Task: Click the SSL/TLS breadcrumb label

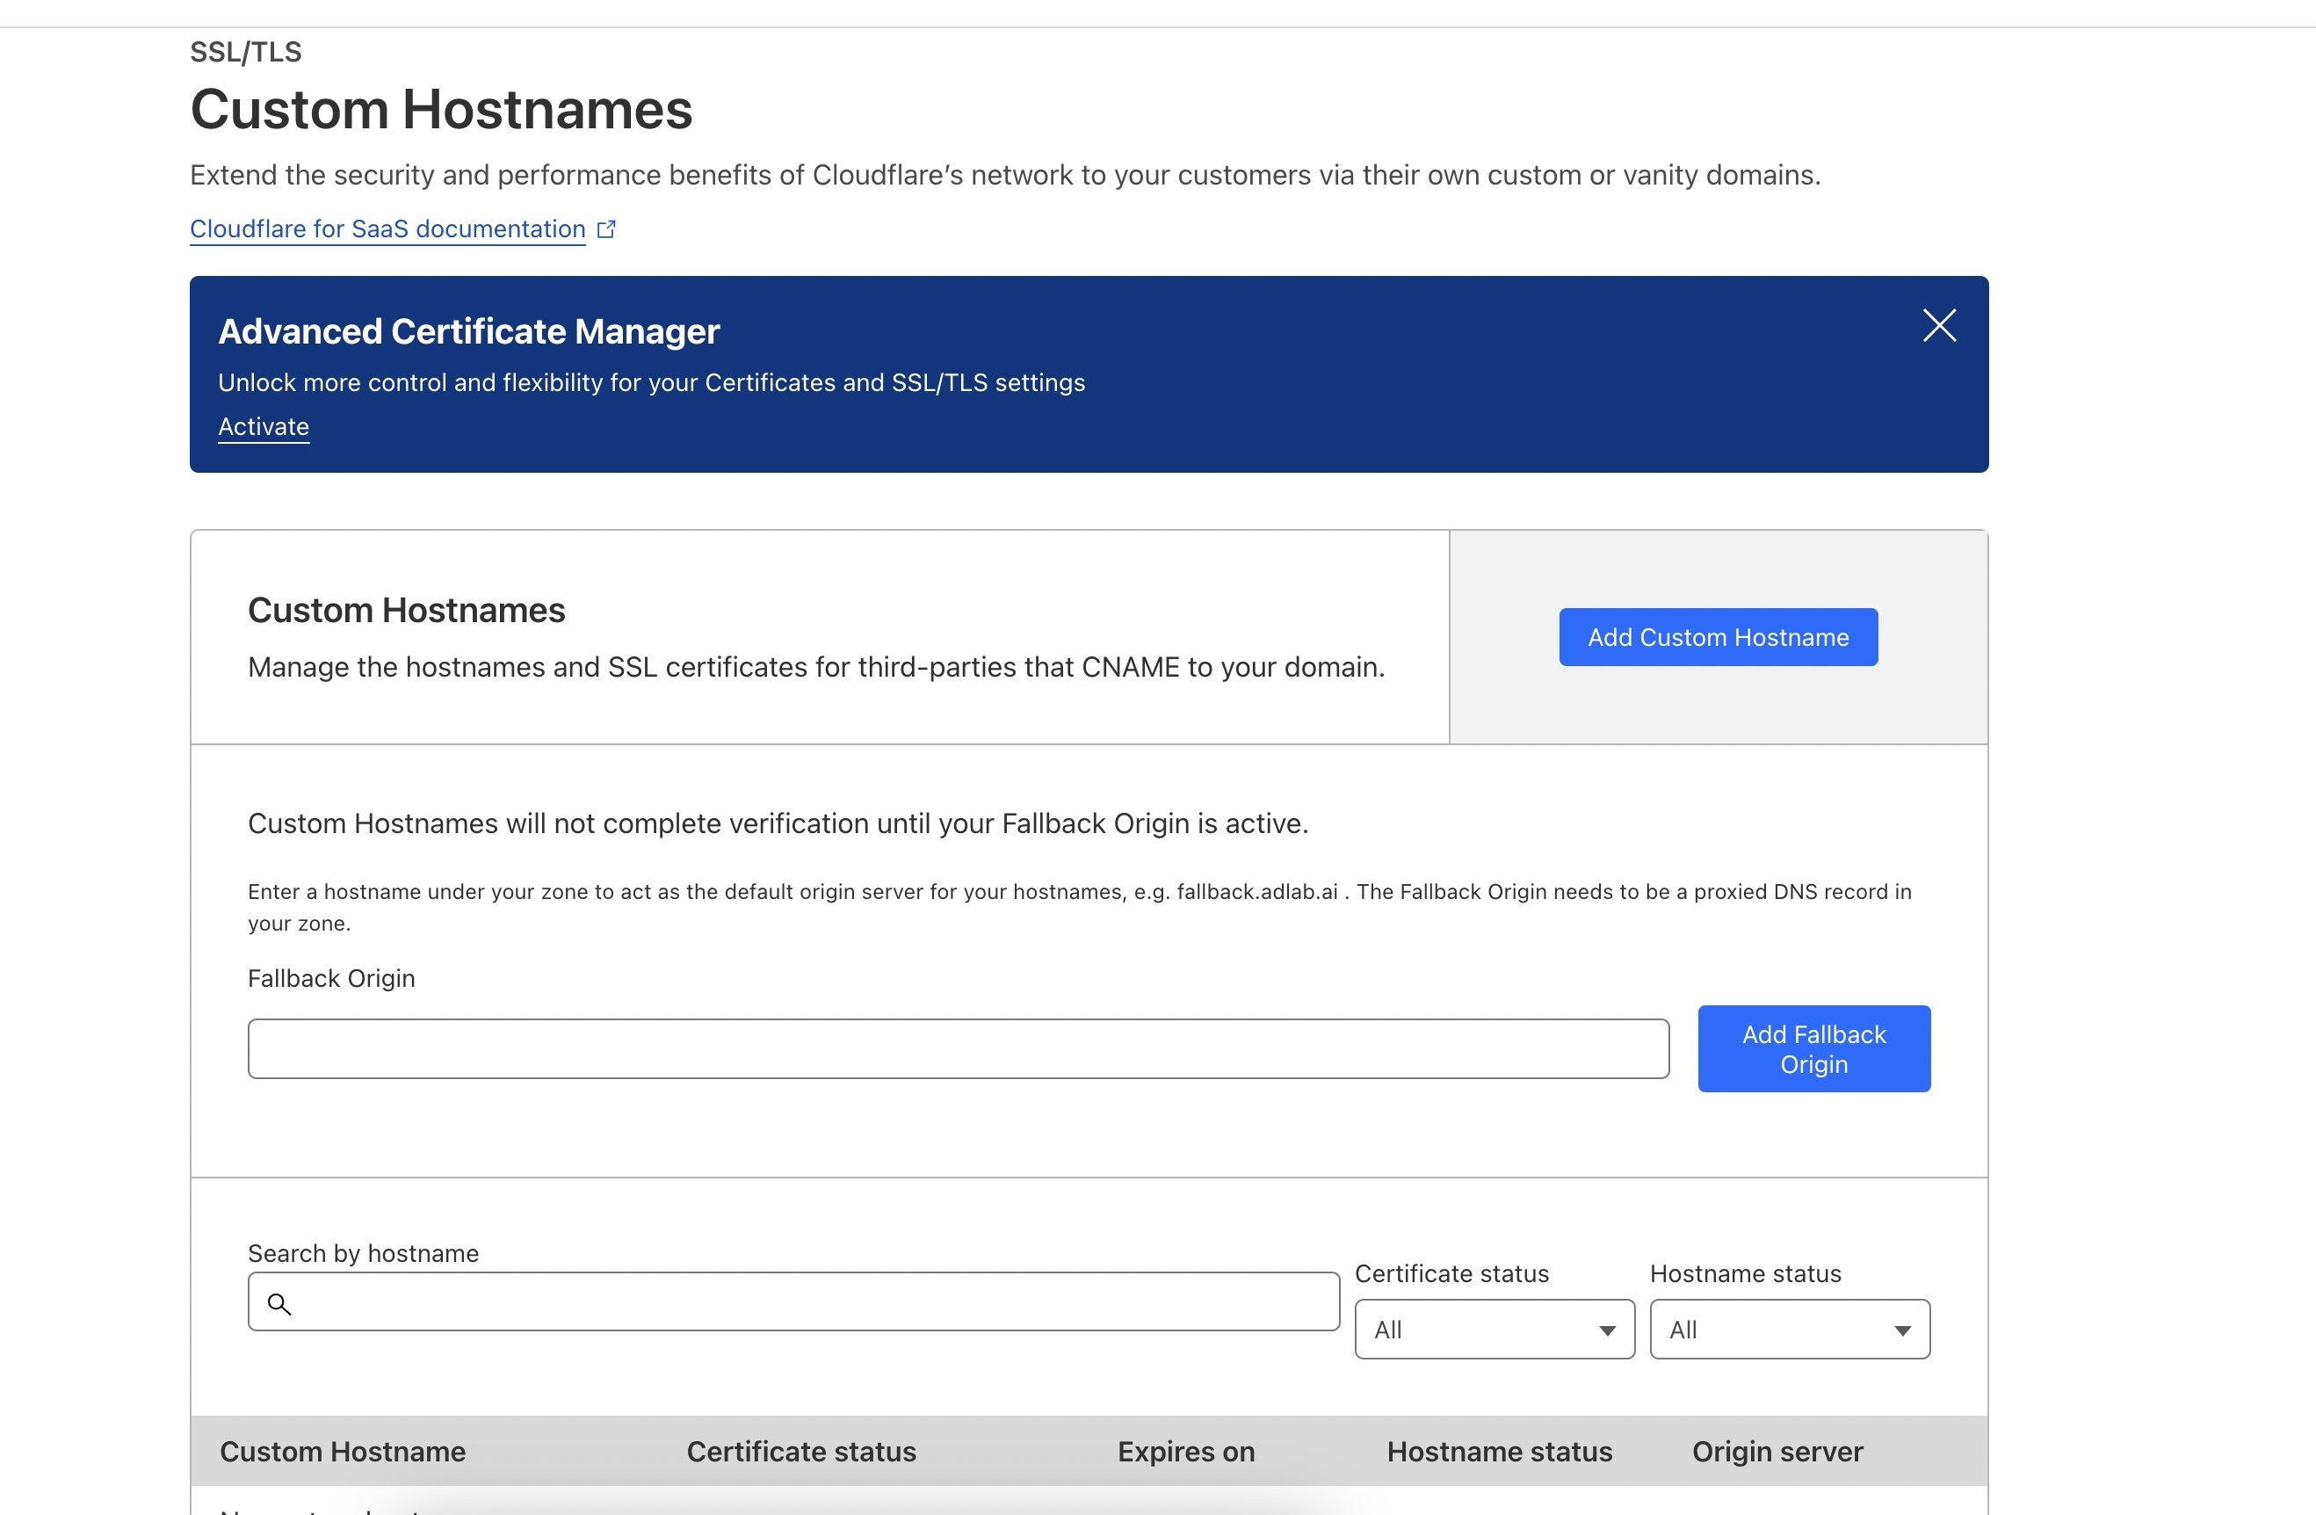Action: tap(245, 52)
